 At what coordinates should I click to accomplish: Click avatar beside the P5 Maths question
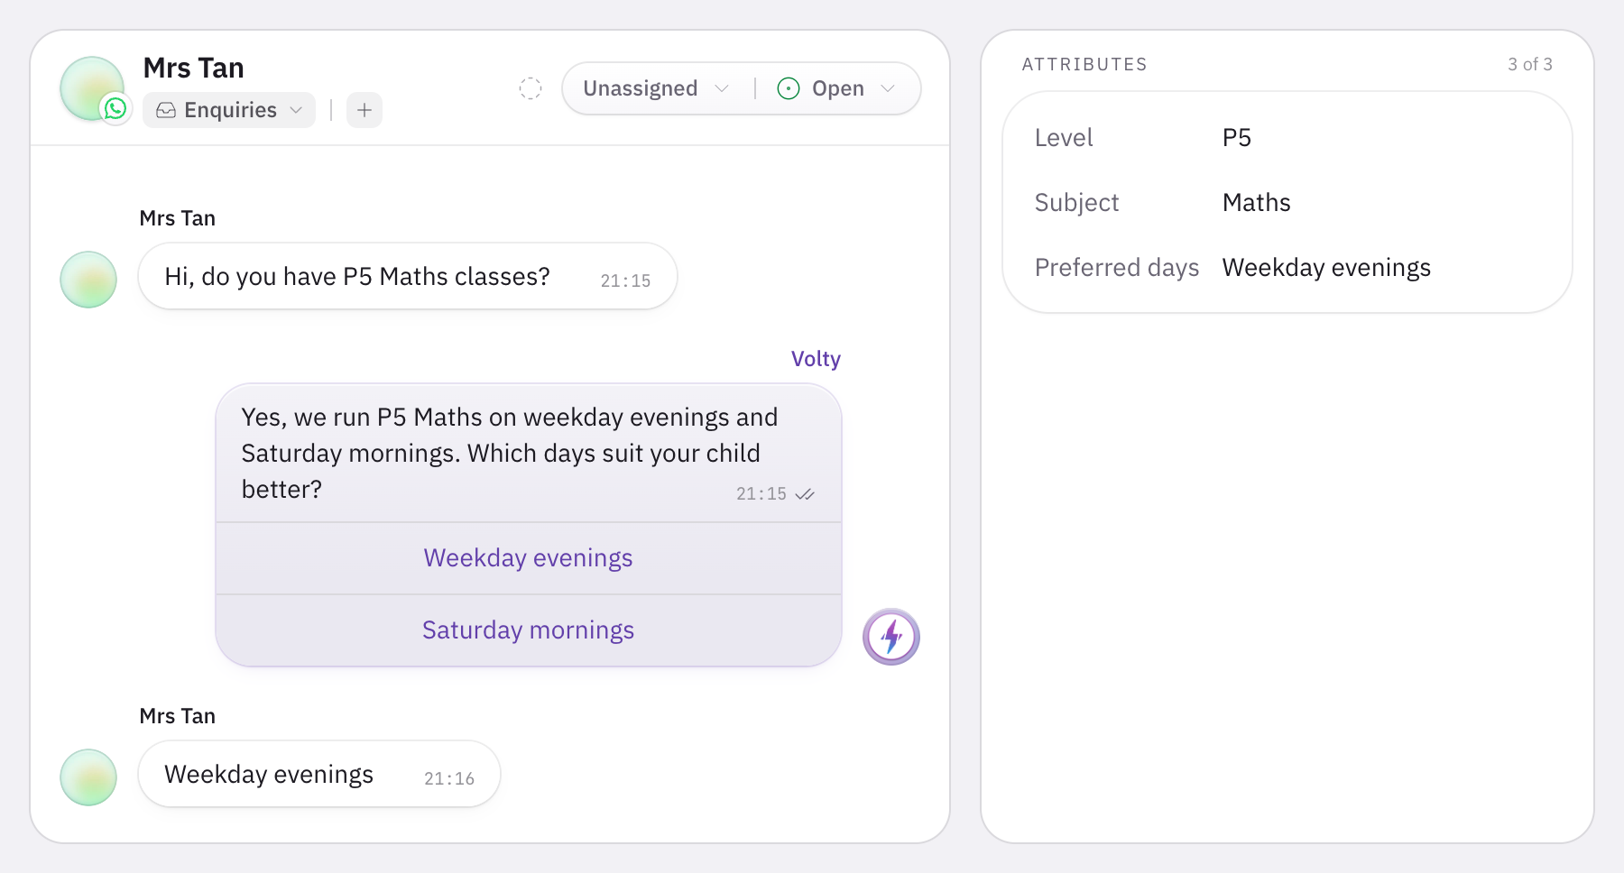tap(88, 280)
